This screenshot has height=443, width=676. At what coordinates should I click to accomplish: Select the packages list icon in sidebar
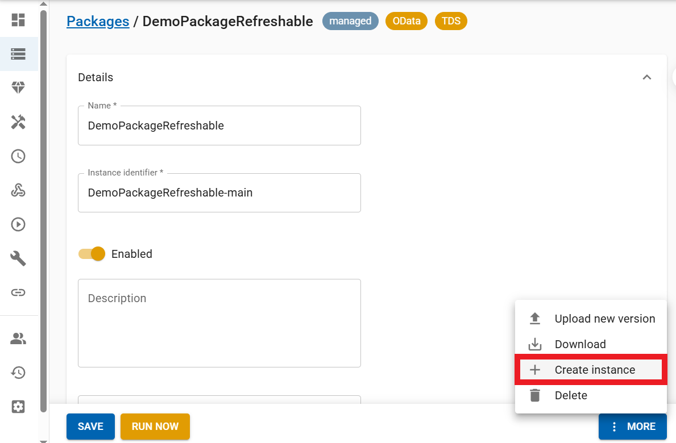click(x=18, y=54)
